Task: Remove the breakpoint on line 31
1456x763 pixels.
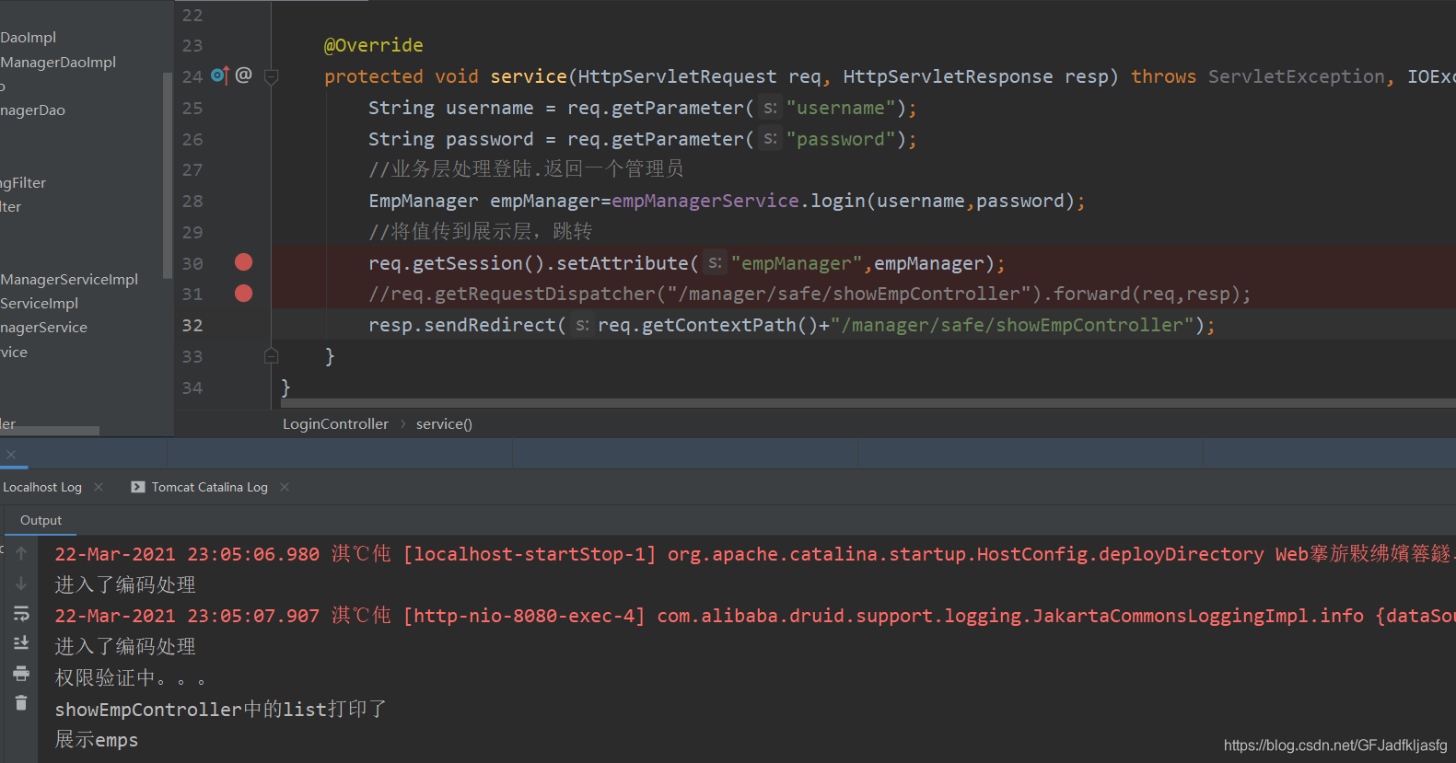Action: click(x=243, y=294)
